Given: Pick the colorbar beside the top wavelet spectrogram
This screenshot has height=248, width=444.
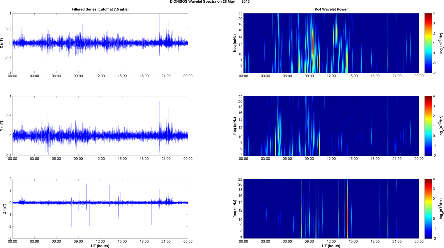Looking at the screenshot, I should pos(428,43).
